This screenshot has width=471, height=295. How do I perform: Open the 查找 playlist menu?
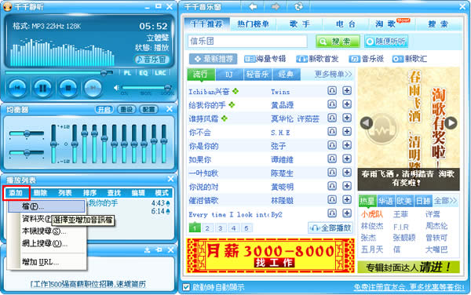point(114,193)
